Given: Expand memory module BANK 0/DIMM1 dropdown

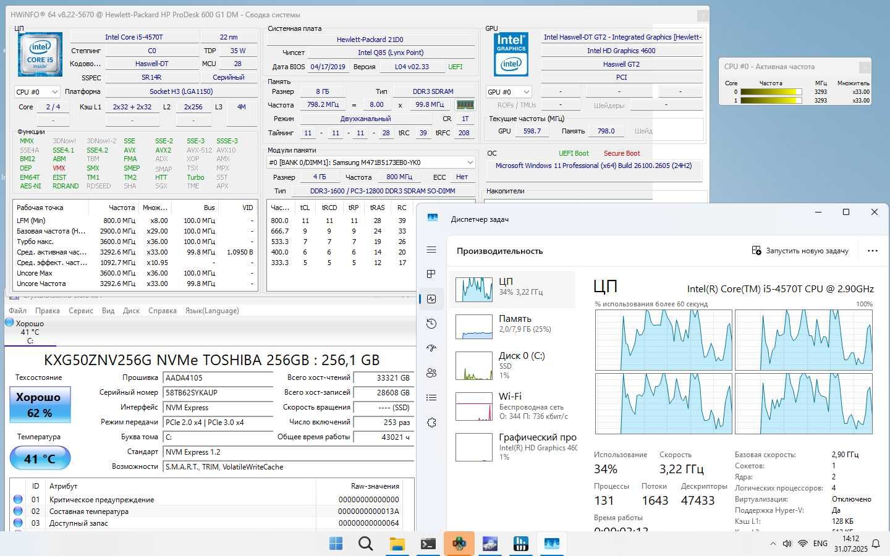Looking at the screenshot, I should 371,162.
